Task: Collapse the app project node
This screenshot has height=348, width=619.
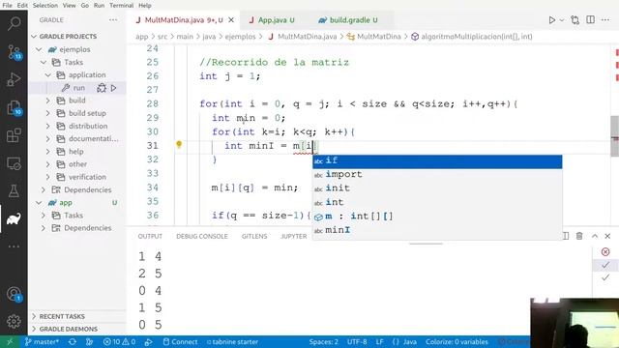Action: click(39, 202)
